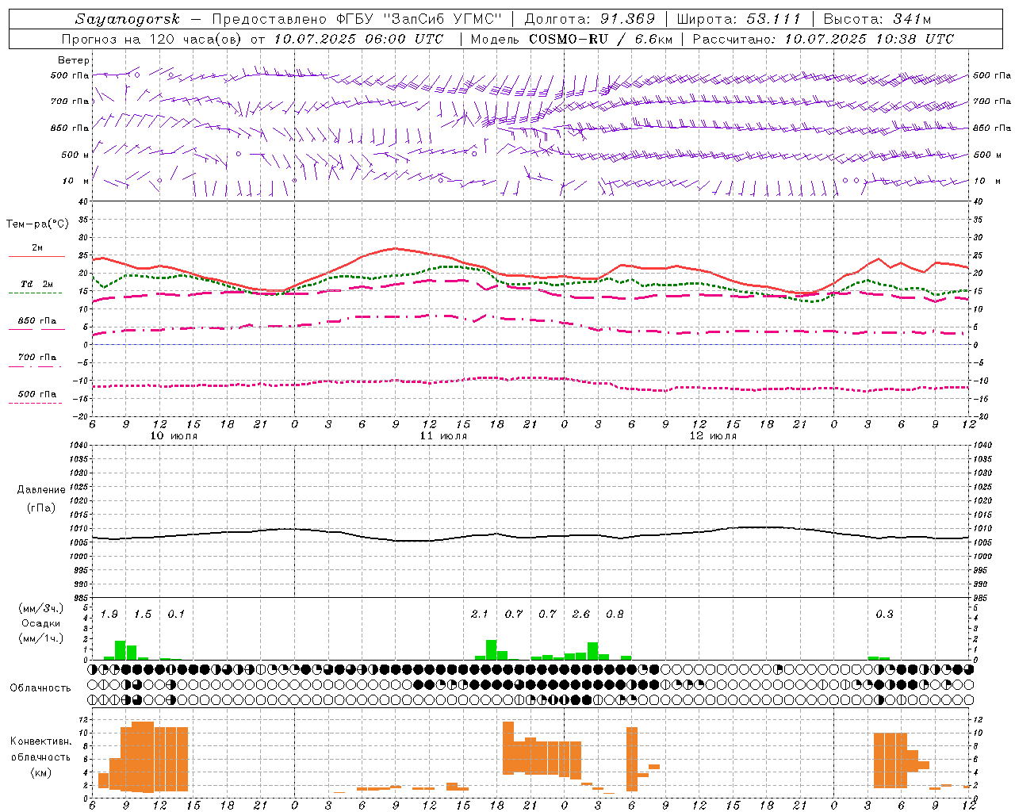Click the green dashed Td legend line
Viewport: 1015px width, 812px height.
coord(35,293)
